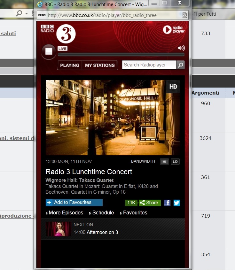Click the 'Wigmore Hall: Takacs Quartet' subtitle

(x=79, y=180)
